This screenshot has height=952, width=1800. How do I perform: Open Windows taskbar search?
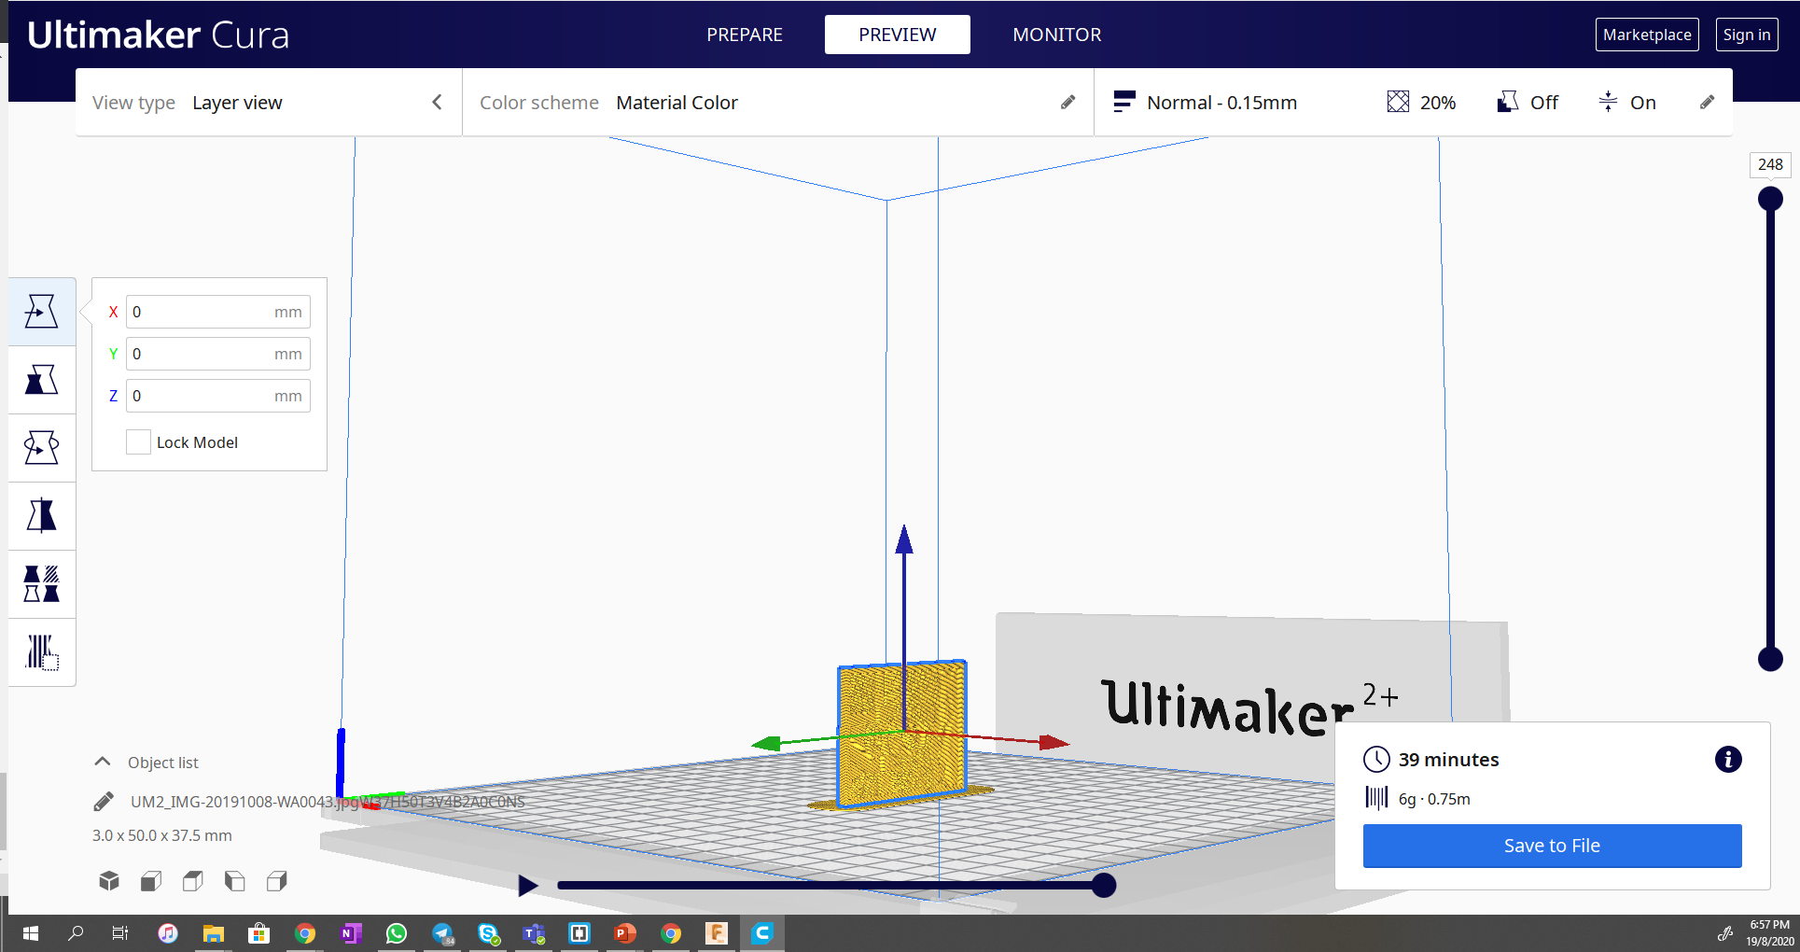point(76,933)
